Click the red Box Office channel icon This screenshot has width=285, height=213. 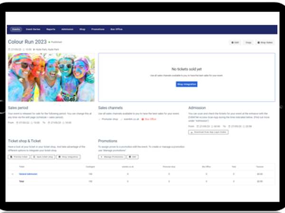[143, 119]
